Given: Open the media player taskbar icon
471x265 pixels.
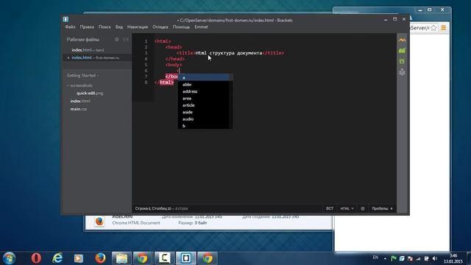Looking at the screenshot, I should click(79, 258).
